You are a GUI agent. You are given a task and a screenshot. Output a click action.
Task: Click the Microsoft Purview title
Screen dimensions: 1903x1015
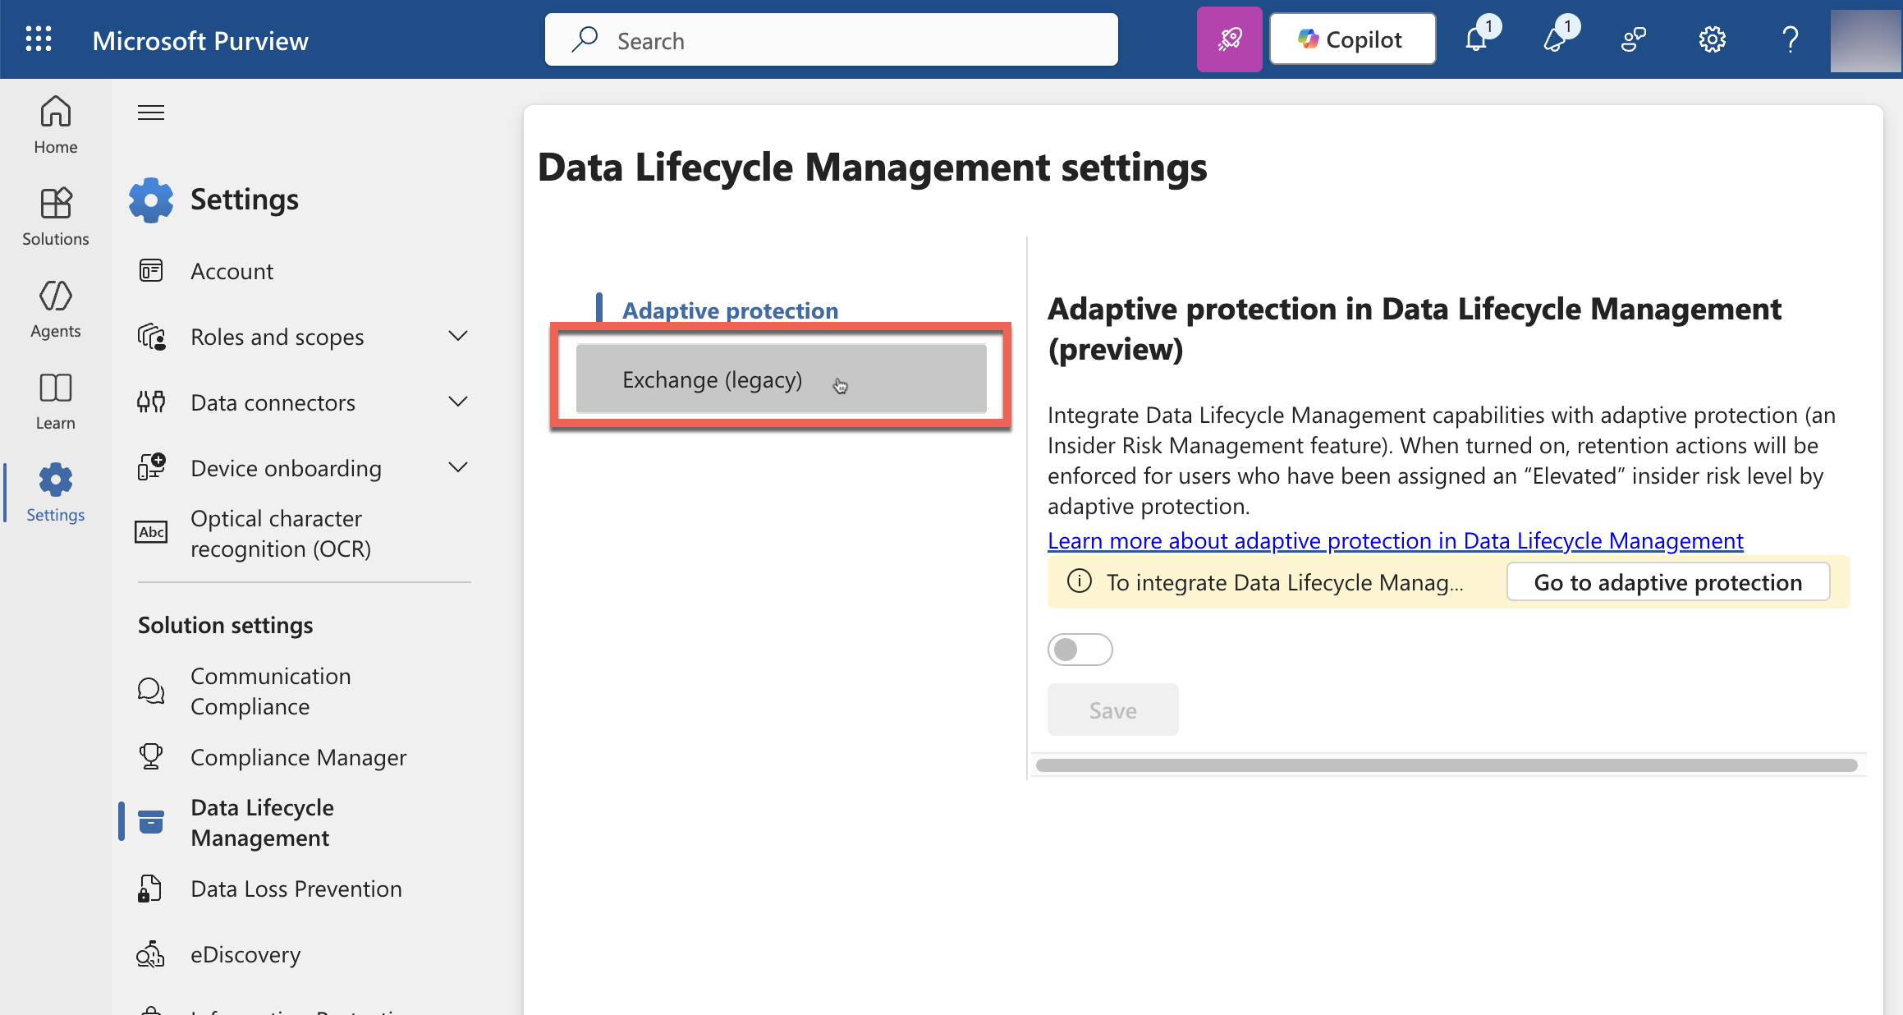pyautogui.click(x=200, y=40)
